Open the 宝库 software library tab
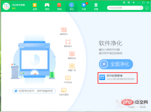The width and height of the screenshot is (151, 112). coord(35,7)
